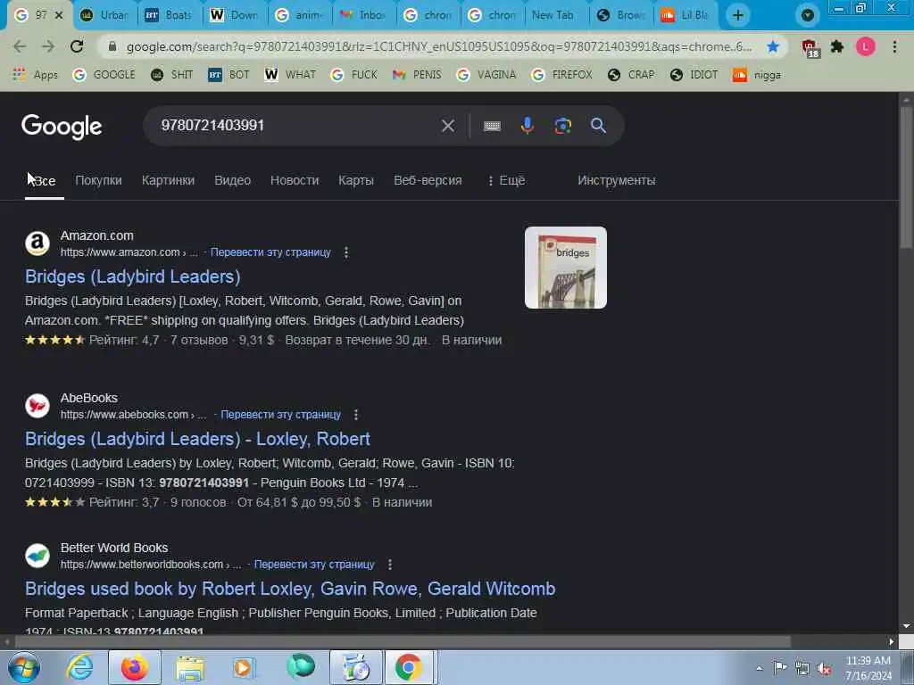Open Windows Media Player from taskbar

click(243, 667)
